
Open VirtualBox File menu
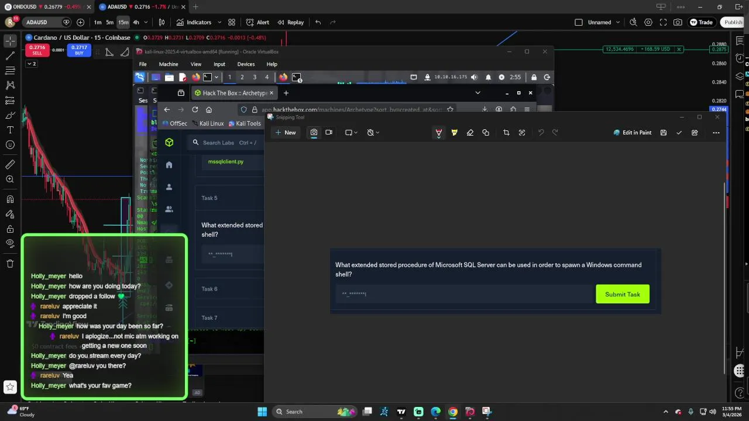(x=143, y=64)
